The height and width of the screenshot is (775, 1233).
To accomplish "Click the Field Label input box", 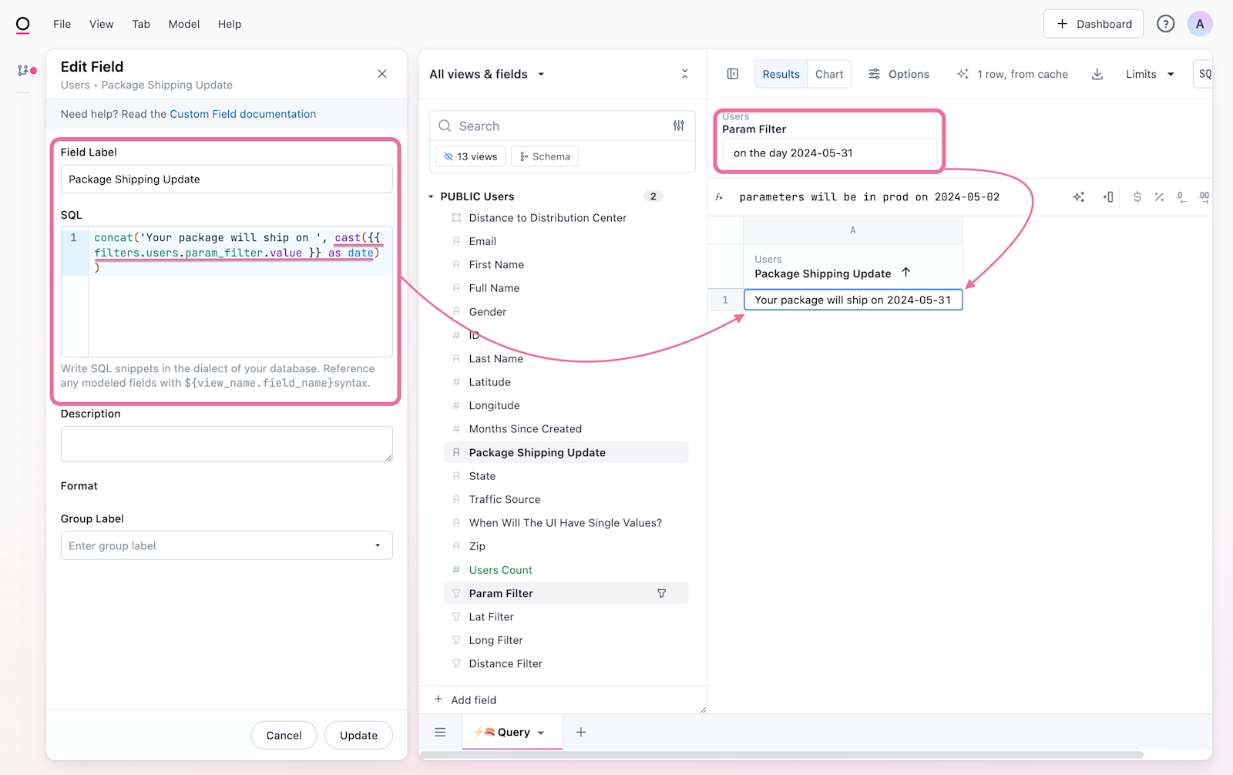I will 227,179.
